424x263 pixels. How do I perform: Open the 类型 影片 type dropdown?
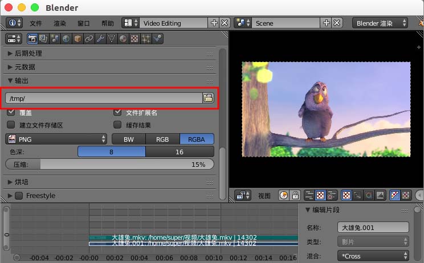pyautogui.click(x=373, y=241)
